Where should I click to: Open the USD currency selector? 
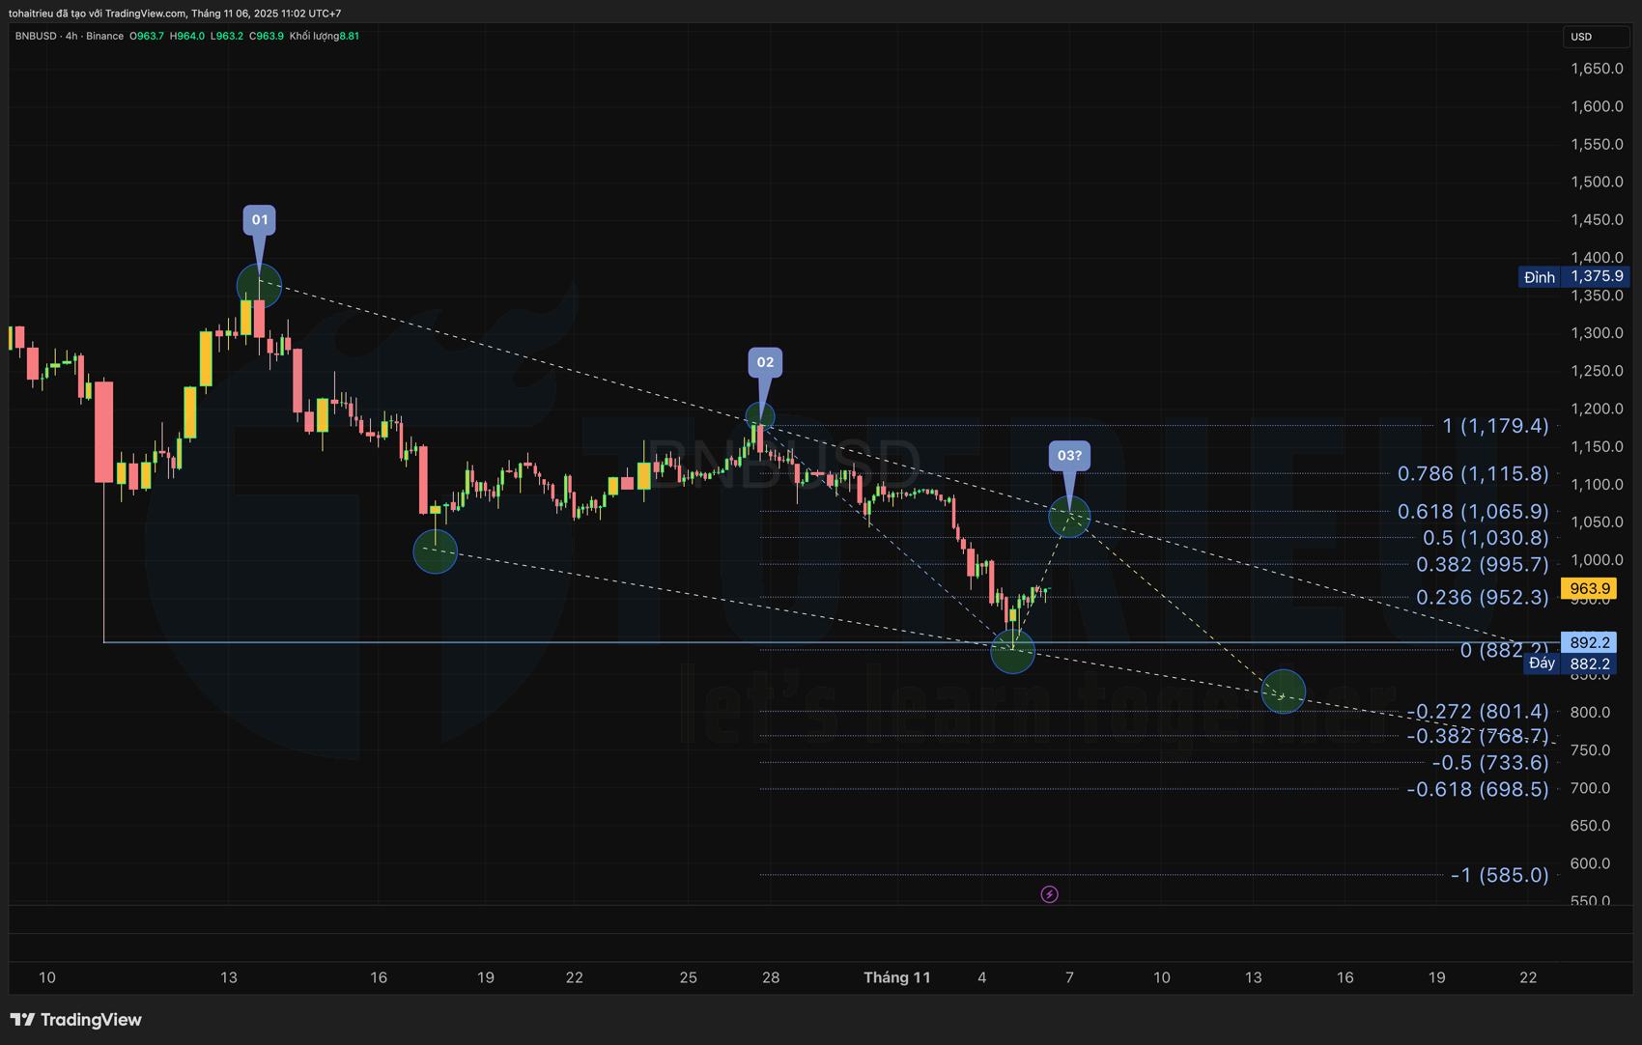1593,37
